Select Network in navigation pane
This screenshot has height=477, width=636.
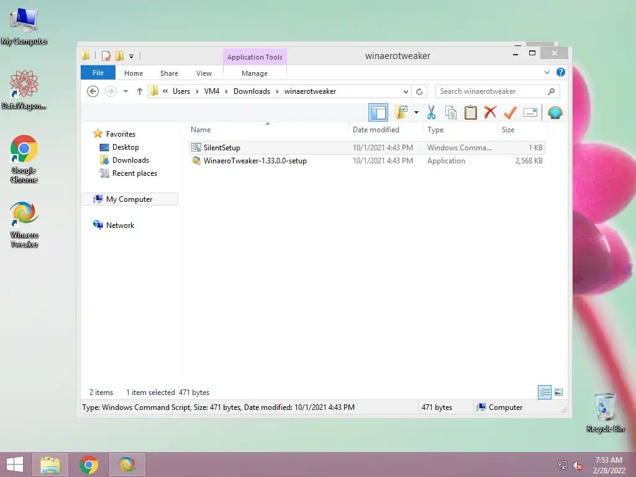point(120,225)
